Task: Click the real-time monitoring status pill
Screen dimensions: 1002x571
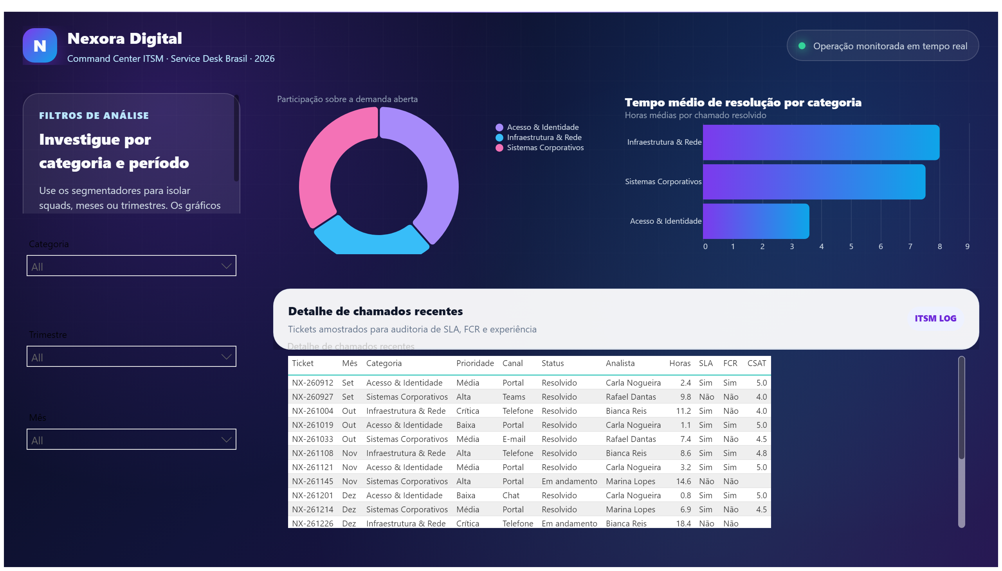Action: tap(882, 45)
